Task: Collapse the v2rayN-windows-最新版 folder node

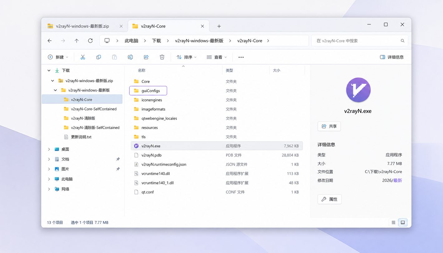Action: (55, 90)
